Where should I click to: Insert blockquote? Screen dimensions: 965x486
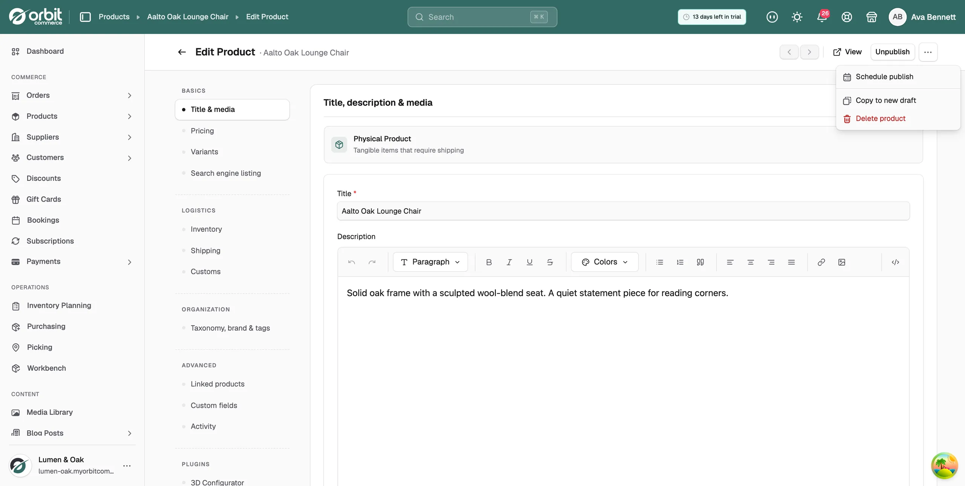[700, 262]
